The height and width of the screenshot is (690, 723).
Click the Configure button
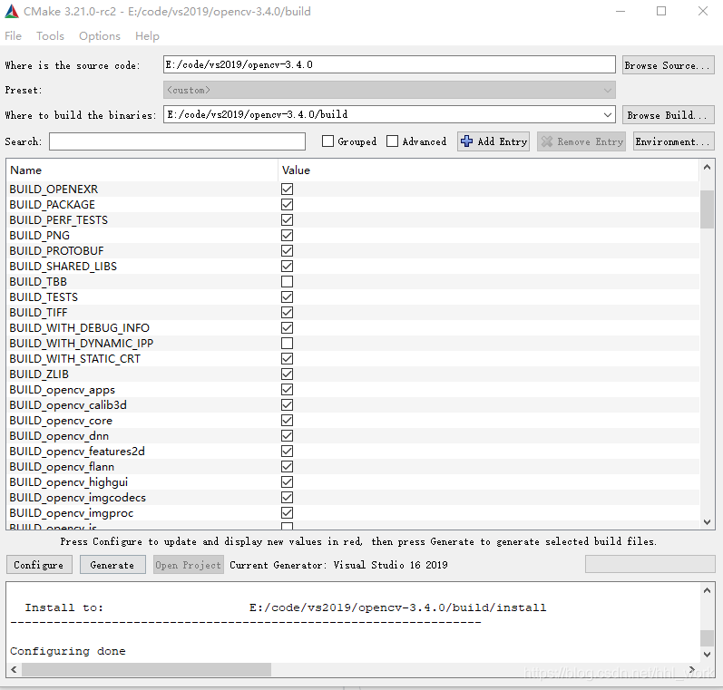click(39, 565)
